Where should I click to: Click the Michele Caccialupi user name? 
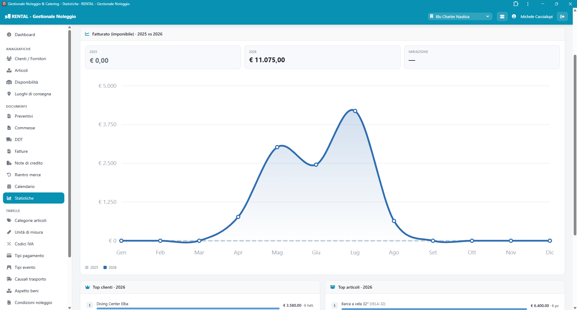(x=536, y=17)
